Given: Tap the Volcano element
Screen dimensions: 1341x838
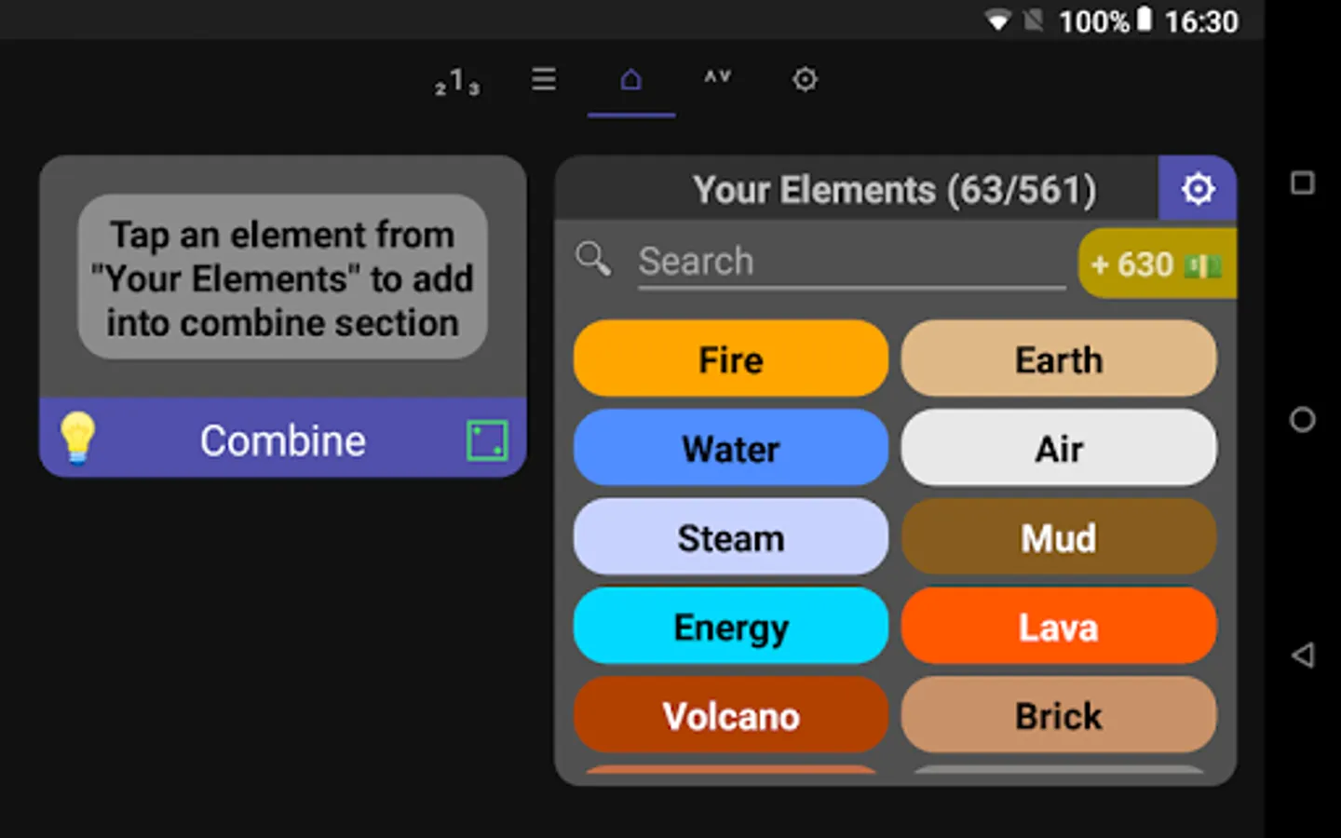Looking at the screenshot, I should [731, 715].
